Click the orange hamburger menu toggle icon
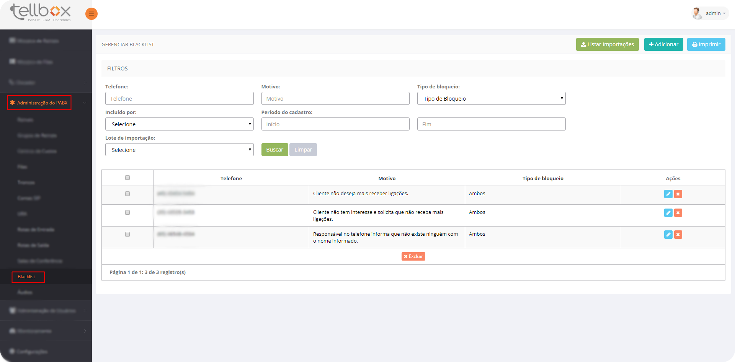Screen dimensions: 735x362 [91, 14]
